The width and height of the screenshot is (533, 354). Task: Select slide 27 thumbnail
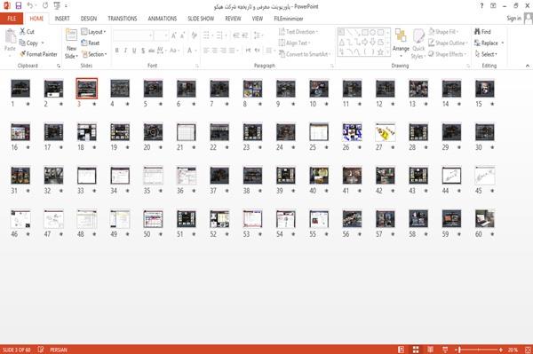pos(386,131)
